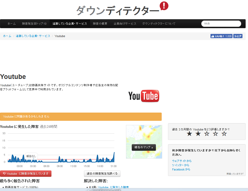The image size is (248, 191).
Task: Click the Youtube page heading
Action: point(13,77)
